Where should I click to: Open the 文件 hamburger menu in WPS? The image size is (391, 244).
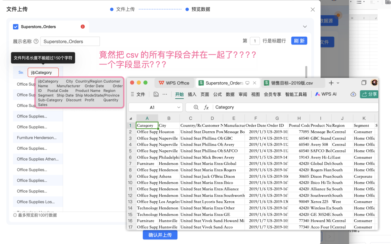[x=138, y=94]
